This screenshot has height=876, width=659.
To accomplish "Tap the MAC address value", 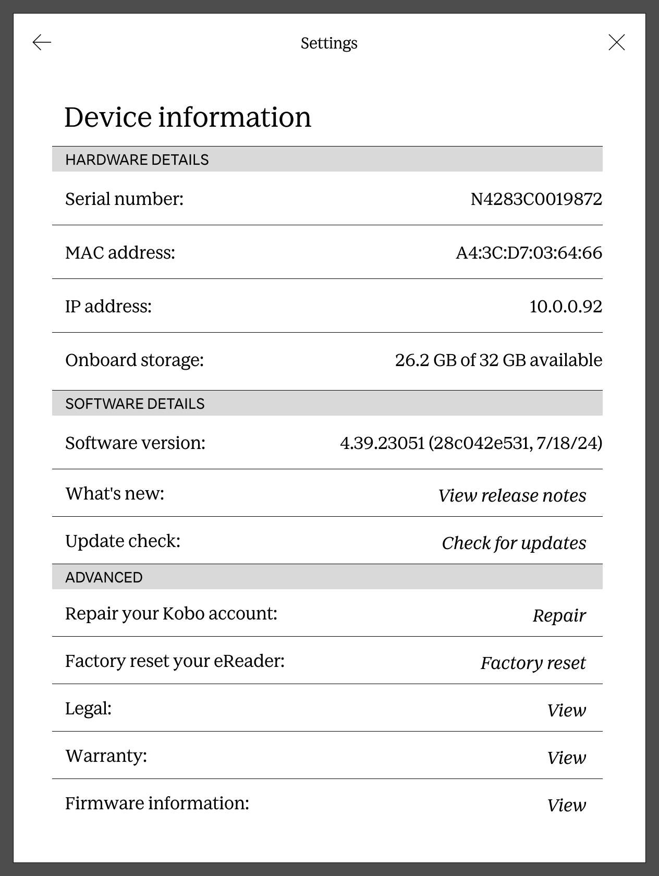I will 529,252.
